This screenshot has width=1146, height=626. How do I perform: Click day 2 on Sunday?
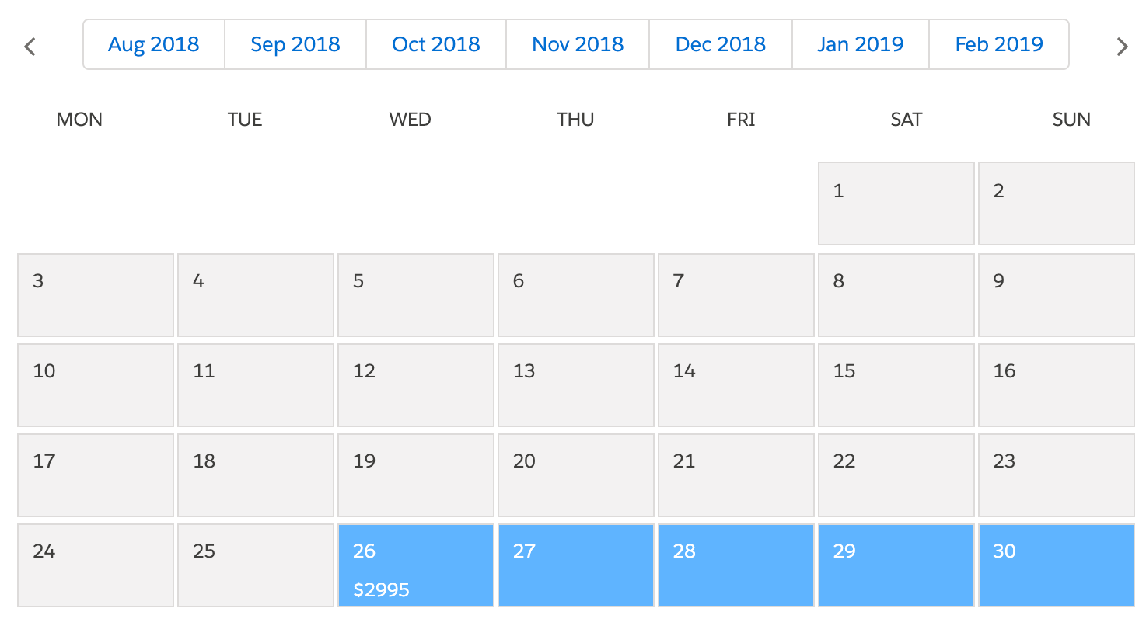click(x=1057, y=203)
